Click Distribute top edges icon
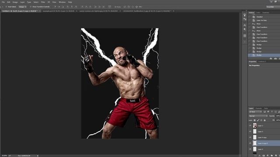 pos(82,7)
